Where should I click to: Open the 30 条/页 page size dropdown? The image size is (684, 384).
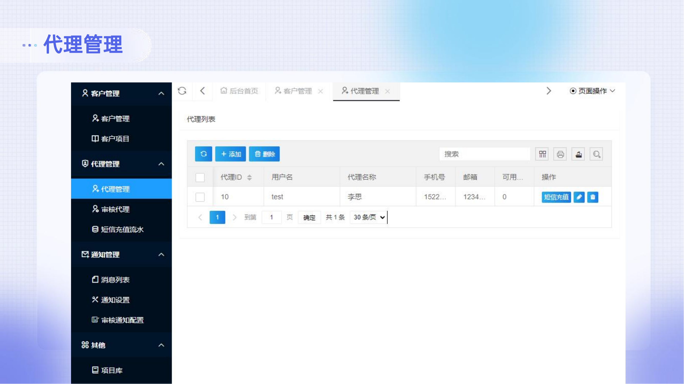[369, 218]
